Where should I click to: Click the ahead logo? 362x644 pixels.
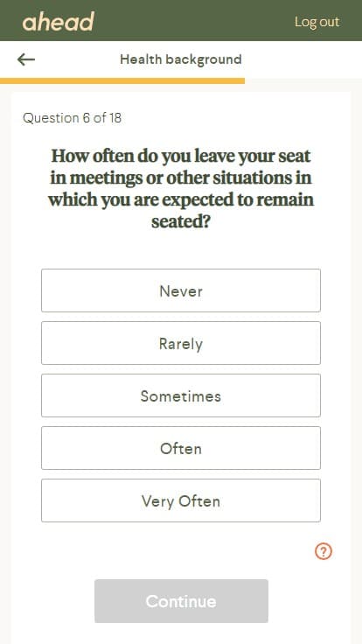click(x=59, y=22)
